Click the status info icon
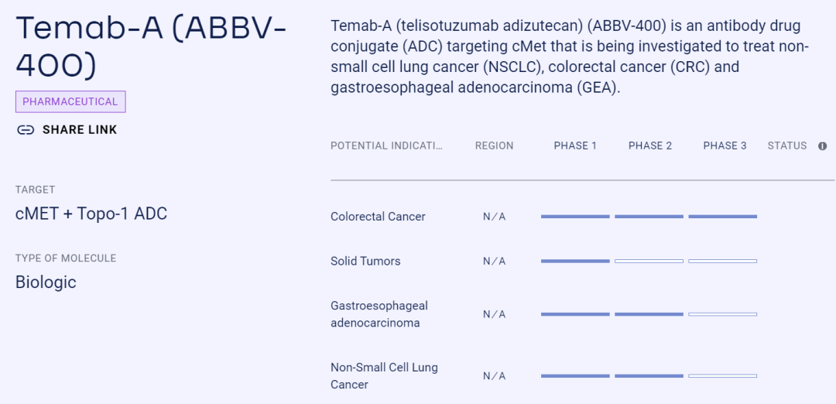Viewport: 836px width, 404px height. pos(823,146)
